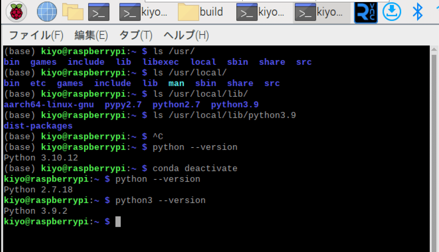Open the Bluetooth tray menu
This screenshot has height=252, width=439.
[418, 12]
